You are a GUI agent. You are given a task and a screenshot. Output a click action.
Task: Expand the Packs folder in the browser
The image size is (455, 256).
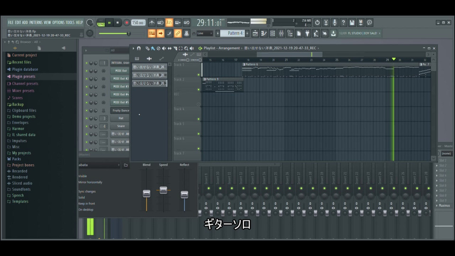tap(17, 159)
